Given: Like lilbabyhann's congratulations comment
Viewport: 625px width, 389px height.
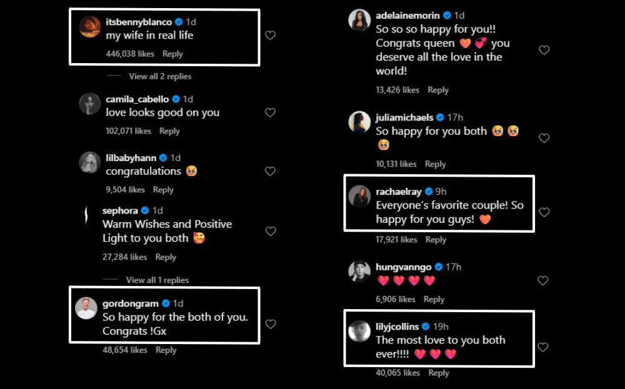Looking at the screenshot, I should pyautogui.click(x=270, y=171).
